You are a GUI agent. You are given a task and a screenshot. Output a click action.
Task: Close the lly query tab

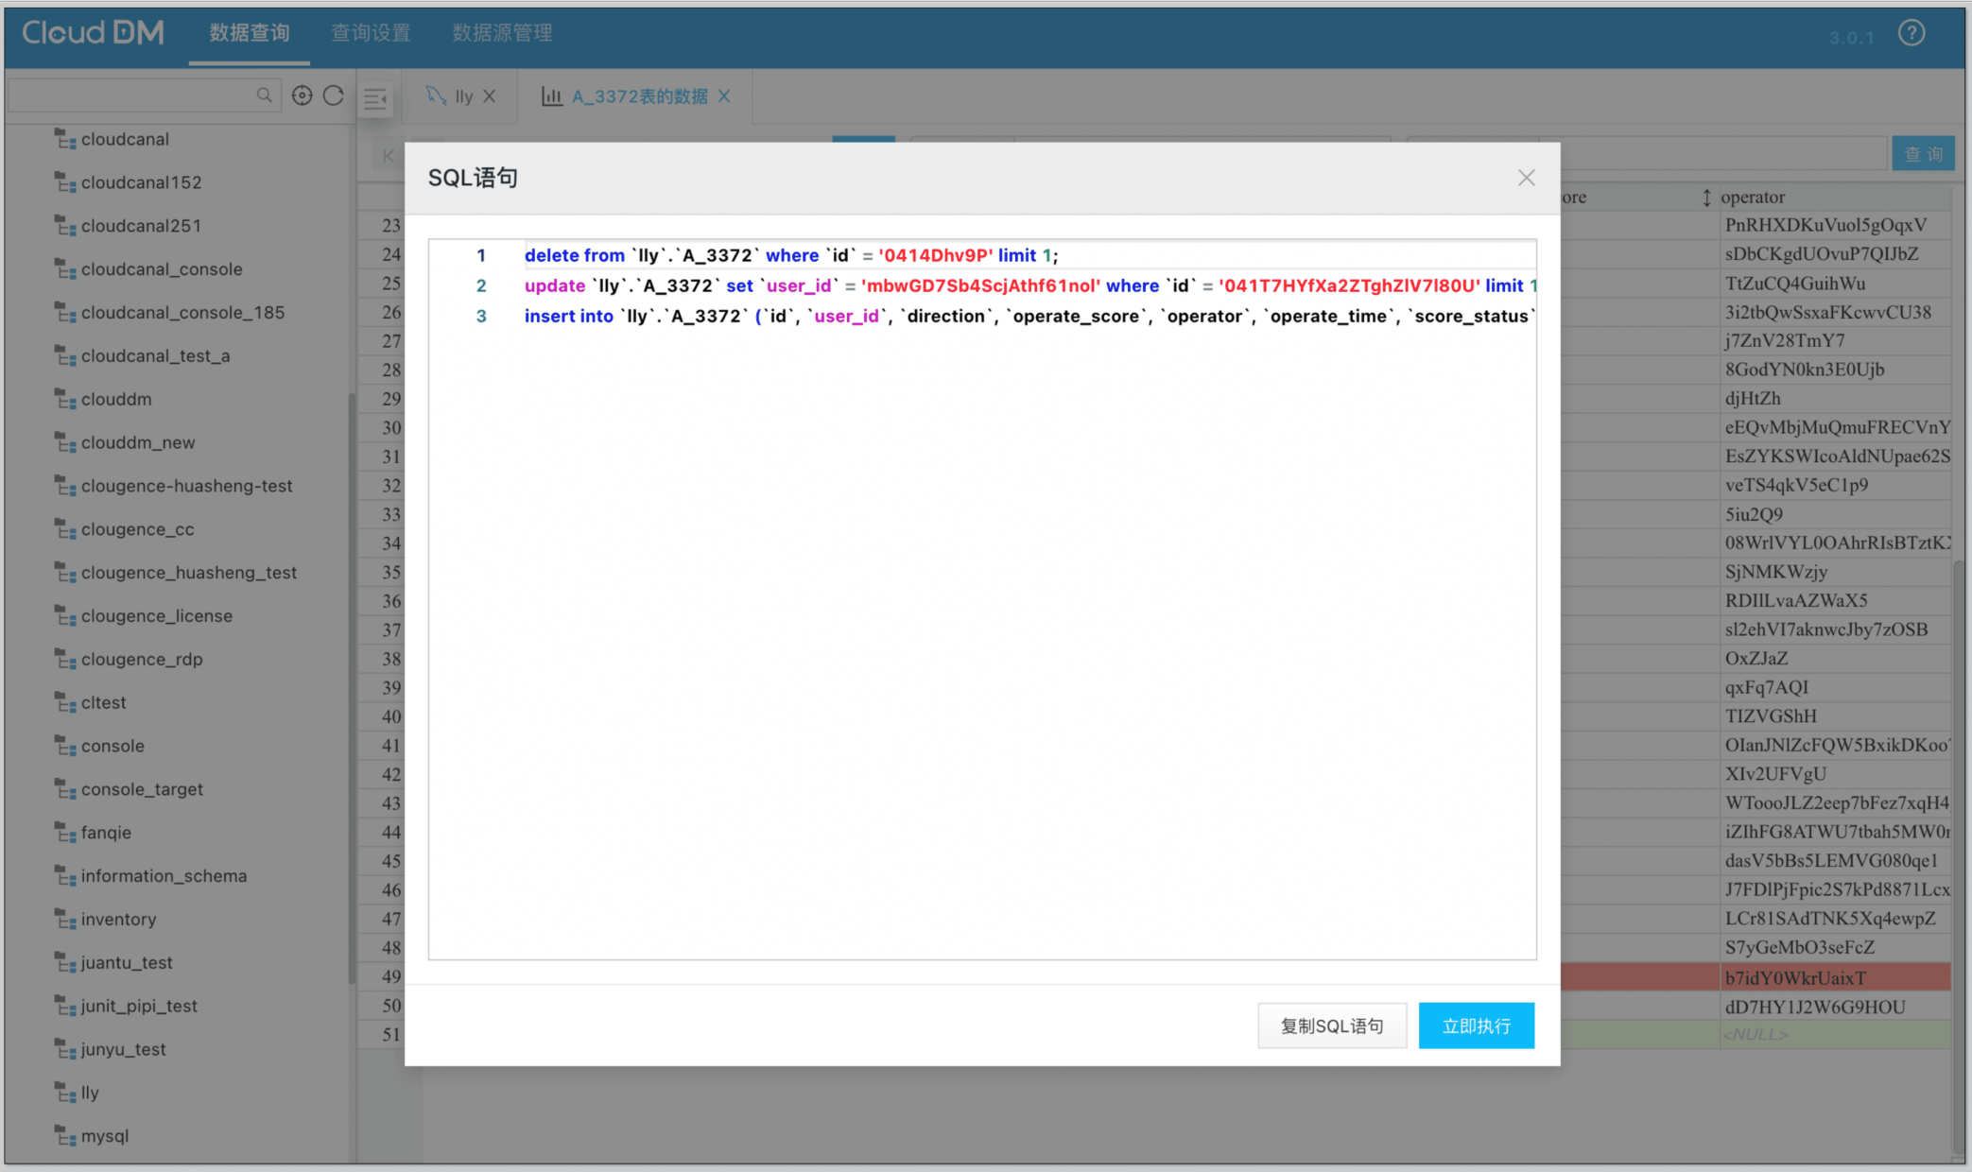(x=490, y=96)
